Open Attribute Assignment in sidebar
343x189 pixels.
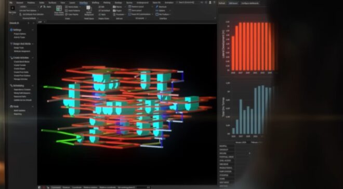[x=22, y=51]
